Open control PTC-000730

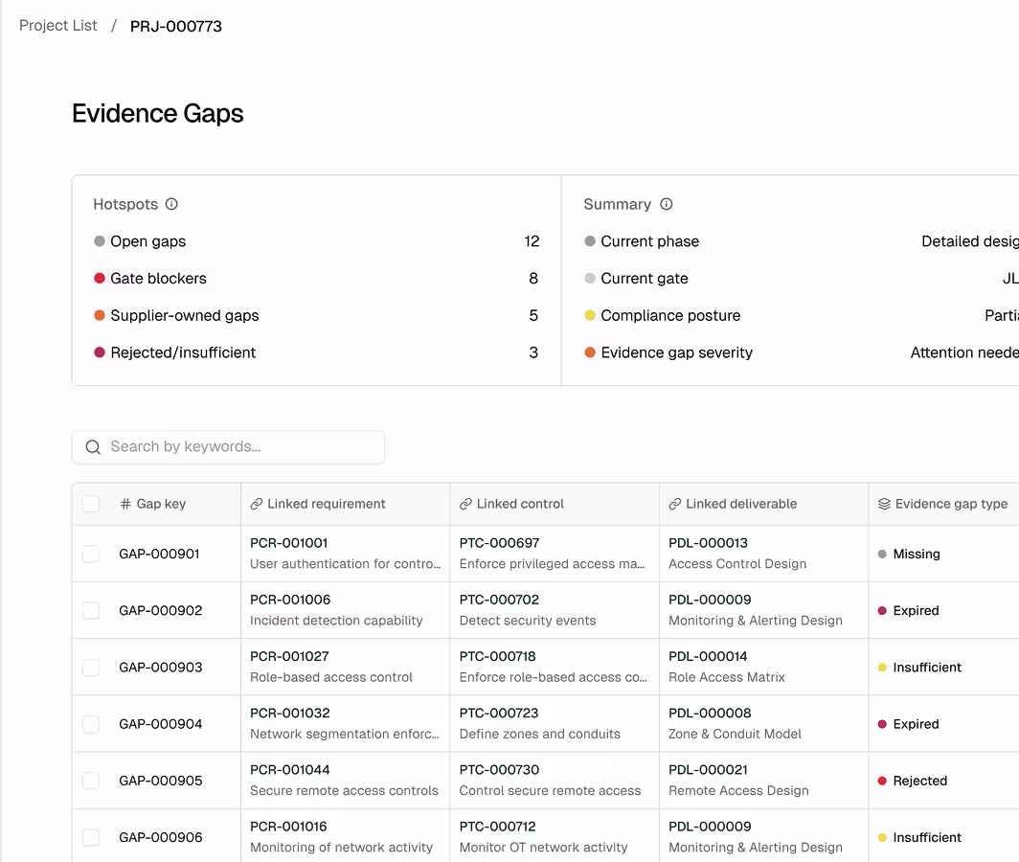coord(499,770)
